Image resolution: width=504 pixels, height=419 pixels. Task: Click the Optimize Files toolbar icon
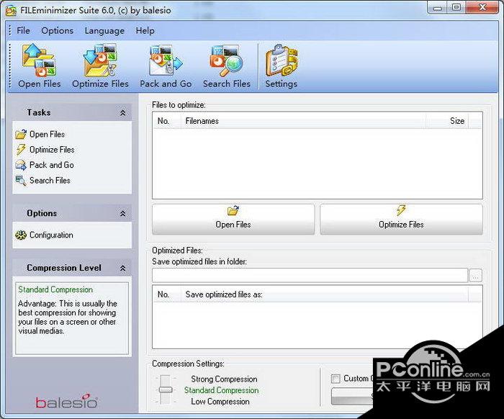[100, 61]
